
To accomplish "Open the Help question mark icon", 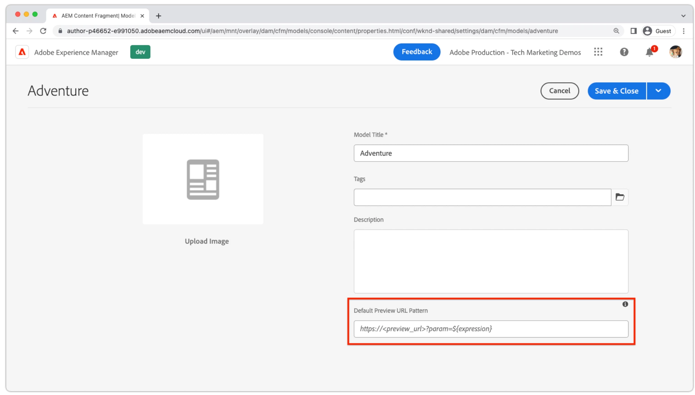I will (x=624, y=52).
